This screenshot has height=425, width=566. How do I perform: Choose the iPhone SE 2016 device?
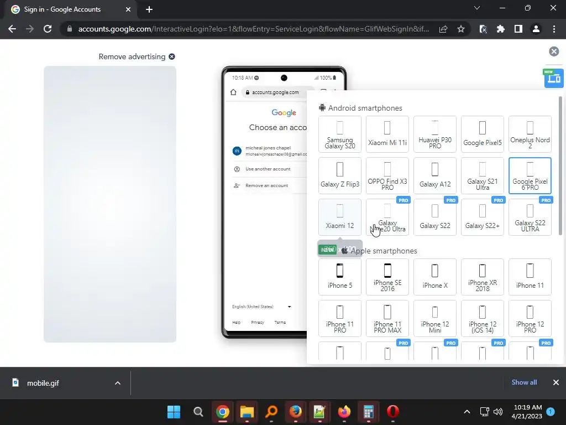click(387, 277)
